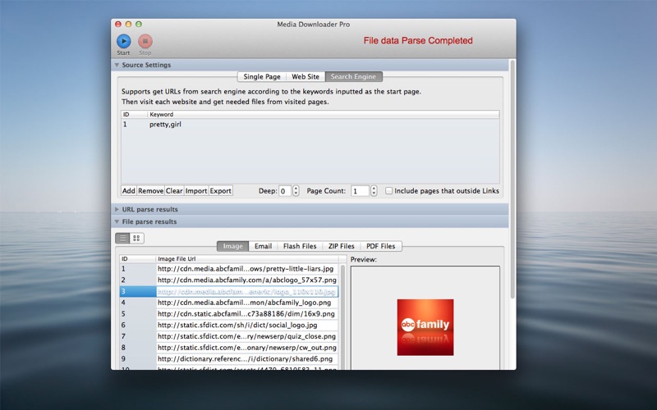The width and height of the screenshot is (657, 410).
Task: Collapse the Source Settings section
Action: pos(117,65)
